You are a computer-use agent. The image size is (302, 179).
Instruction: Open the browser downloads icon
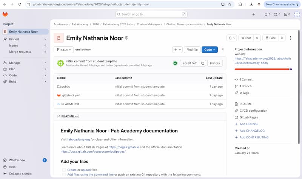(251, 4)
